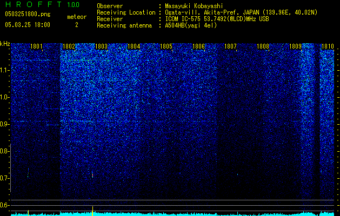
Task: Click the A504HB(yagi 4el) antenna text
Action: click(191, 25)
